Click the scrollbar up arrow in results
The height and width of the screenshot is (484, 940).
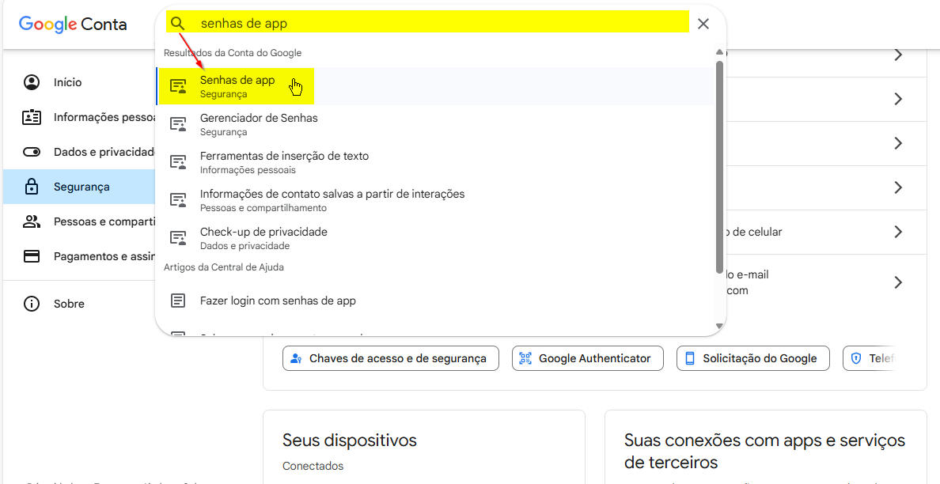click(719, 53)
